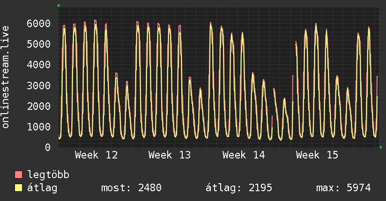Select the átlag legend label beside yellow swatch
Image resolution: width=386 pixels, height=201 pixels.
[42, 188]
